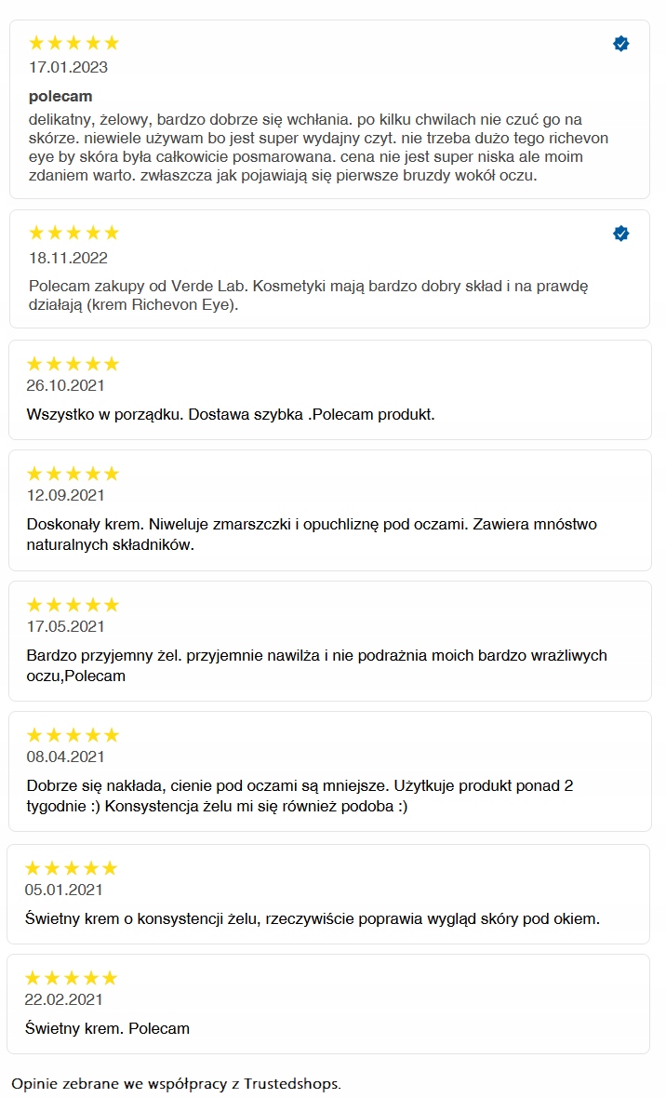This screenshot has width=666, height=1098.
Task: Click the Trustedshops footer text
Action: point(176,1084)
